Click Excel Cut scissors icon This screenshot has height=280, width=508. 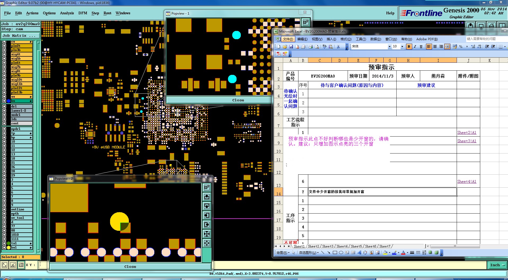(338, 47)
